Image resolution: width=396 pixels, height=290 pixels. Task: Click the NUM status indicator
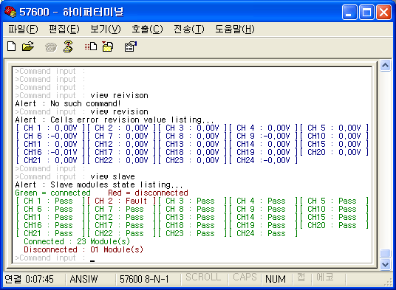[x=276, y=279]
